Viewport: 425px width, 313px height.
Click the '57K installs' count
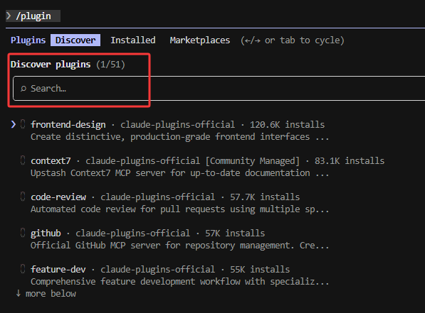(235, 234)
